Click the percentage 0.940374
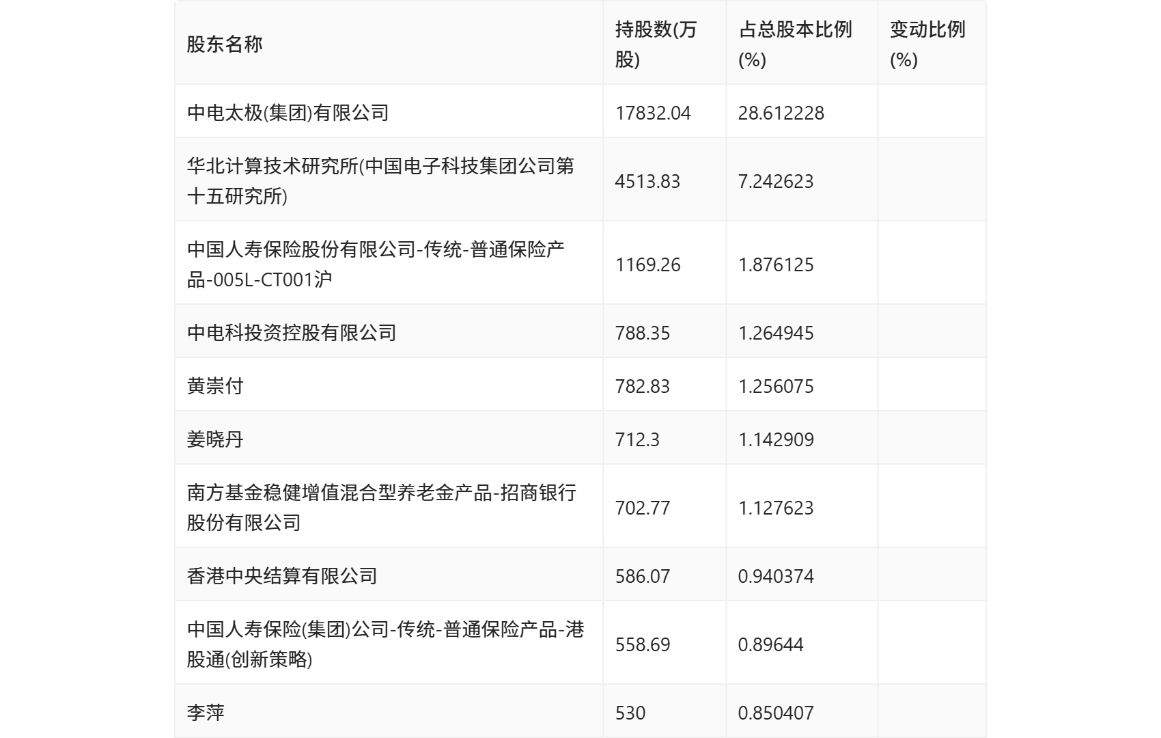This screenshot has width=1161, height=738. click(775, 575)
